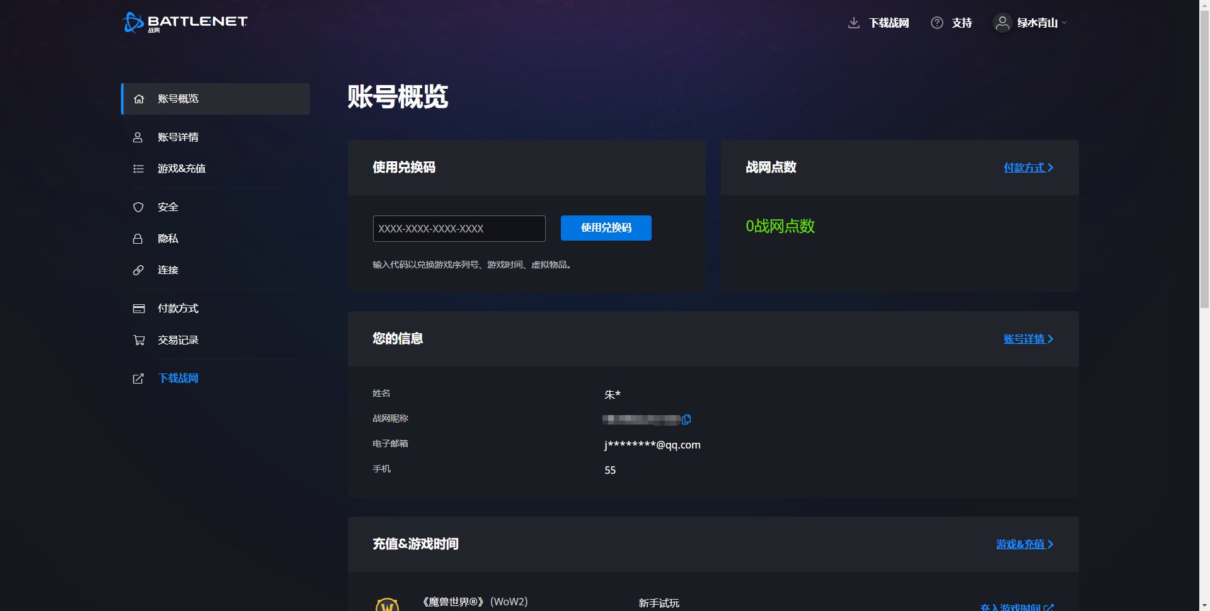This screenshot has width=1210, height=611.
Task: Click the 战网昵称 field label
Action: tap(390, 418)
